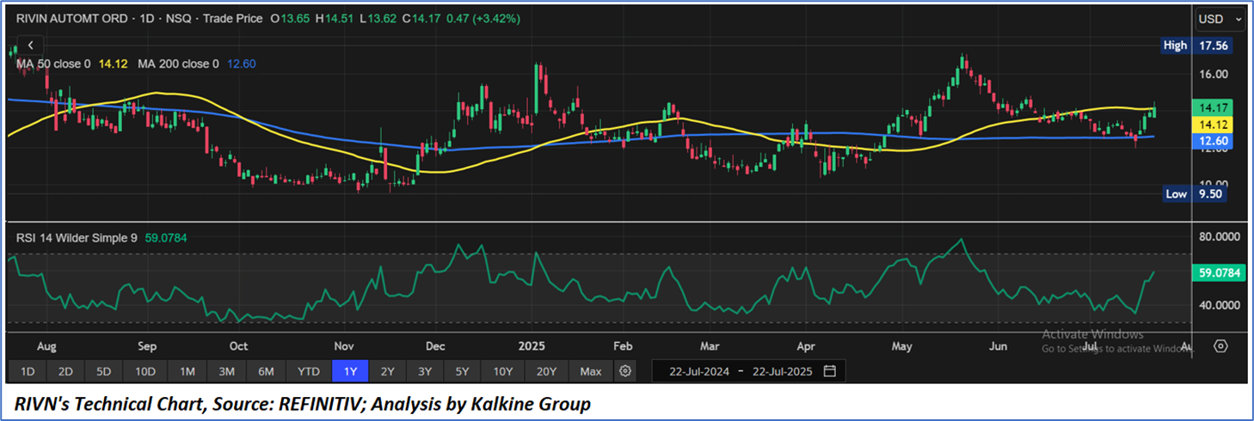Click the green 14.17 current price label

[1214, 107]
